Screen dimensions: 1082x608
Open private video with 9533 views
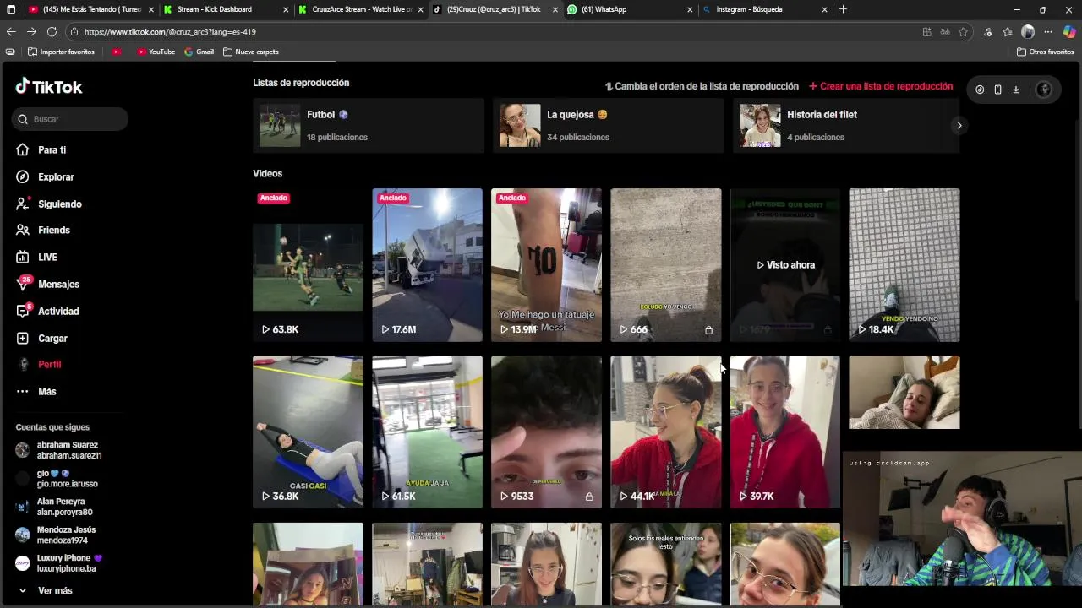pos(546,432)
